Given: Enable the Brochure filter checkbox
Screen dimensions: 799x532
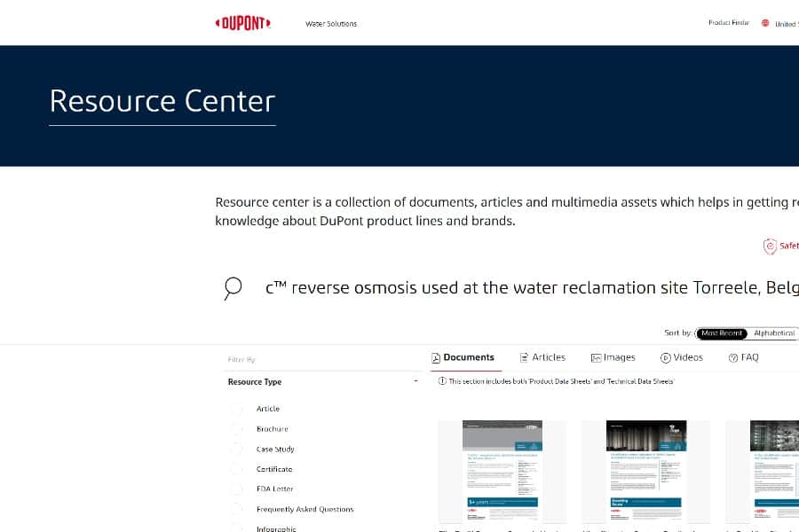Looking at the screenshot, I should (x=237, y=429).
